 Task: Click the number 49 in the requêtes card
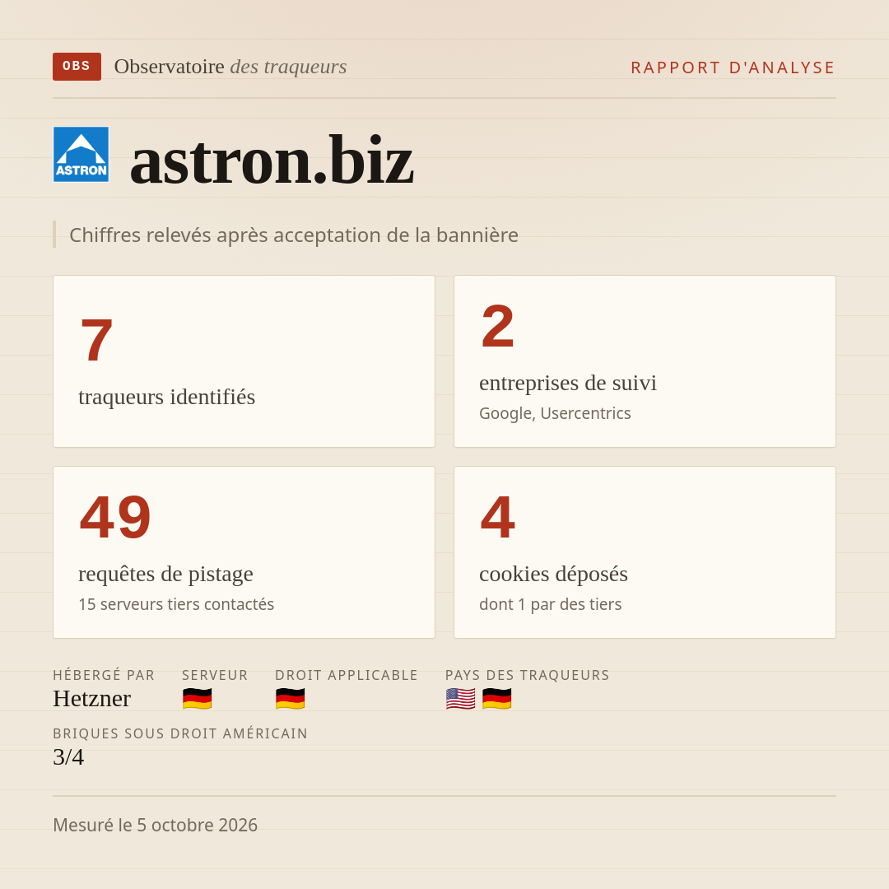(115, 517)
